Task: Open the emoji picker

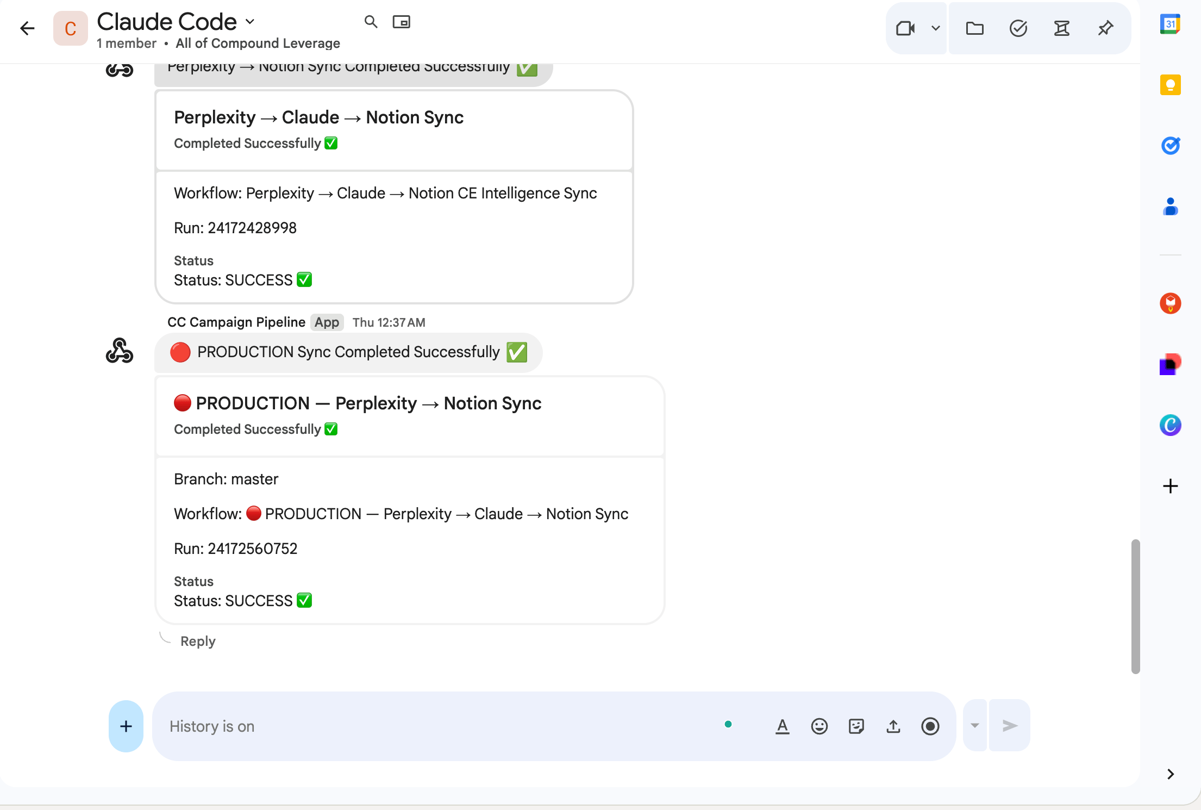Action: click(819, 726)
